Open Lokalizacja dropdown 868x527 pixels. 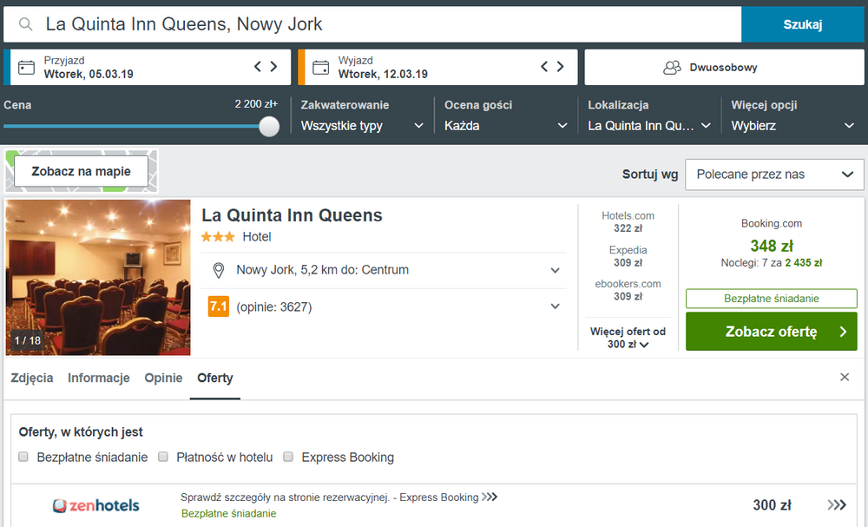click(649, 126)
